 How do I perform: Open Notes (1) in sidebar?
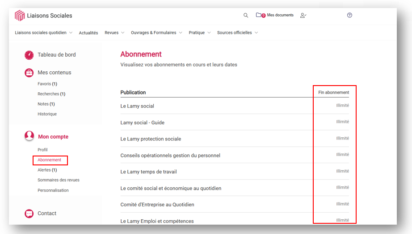click(46, 104)
